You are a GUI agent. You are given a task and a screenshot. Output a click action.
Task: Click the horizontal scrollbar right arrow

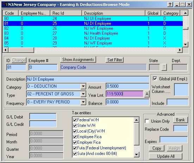point(180,50)
